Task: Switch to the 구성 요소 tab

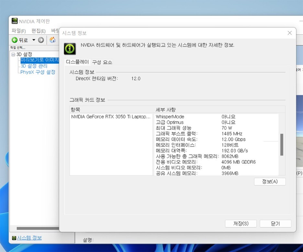Action: [x=102, y=62]
